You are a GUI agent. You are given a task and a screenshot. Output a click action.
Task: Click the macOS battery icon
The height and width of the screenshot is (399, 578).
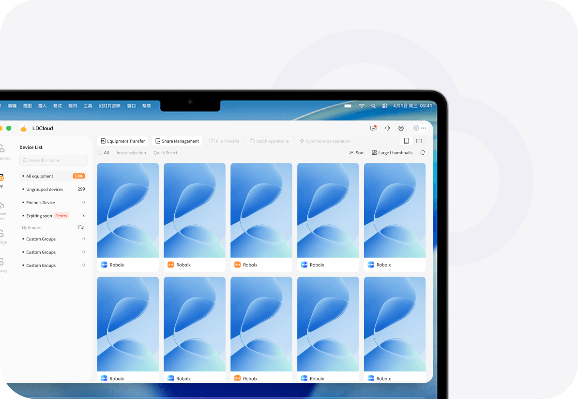pyautogui.click(x=348, y=106)
